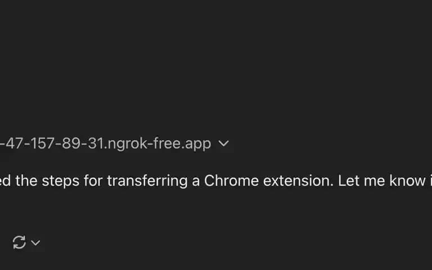
Task: Click the regenerate response arrows icon
Action: pos(19,242)
